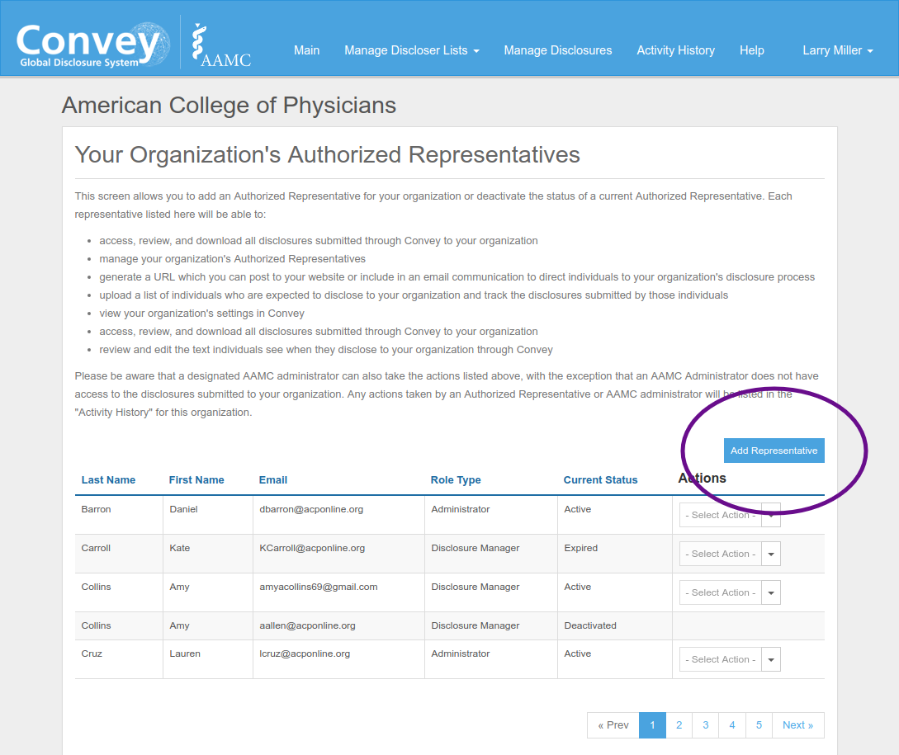Image resolution: width=899 pixels, height=755 pixels.
Task: Click the Convey Global Disclosure System logo
Action: point(93,45)
